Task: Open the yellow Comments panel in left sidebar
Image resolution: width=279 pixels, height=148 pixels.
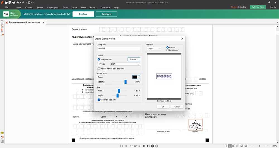Action: (2, 133)
